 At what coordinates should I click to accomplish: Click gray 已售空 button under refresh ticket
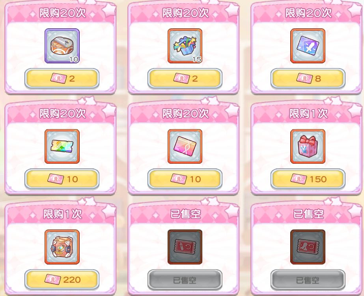coord(185,280)
